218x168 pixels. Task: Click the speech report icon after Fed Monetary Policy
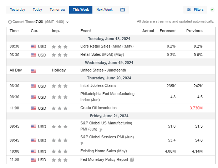click(x=132, y=159)
